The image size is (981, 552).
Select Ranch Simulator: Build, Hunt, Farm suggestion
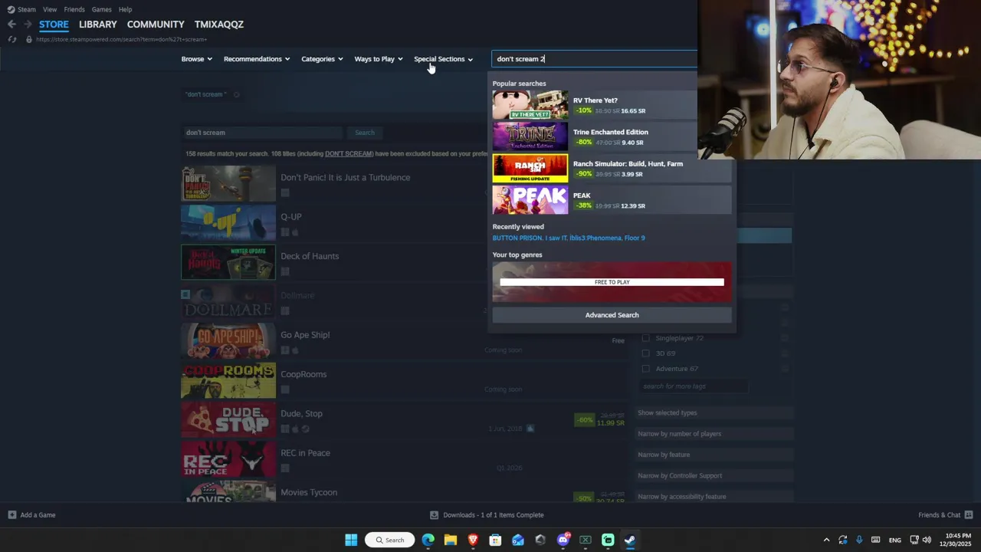(612, 169)
